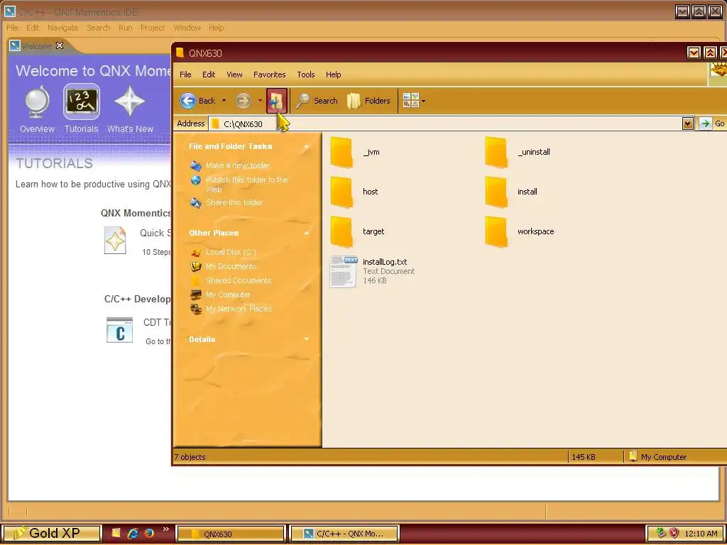Open My Documents link in Other Places

(x=231, y=267)
